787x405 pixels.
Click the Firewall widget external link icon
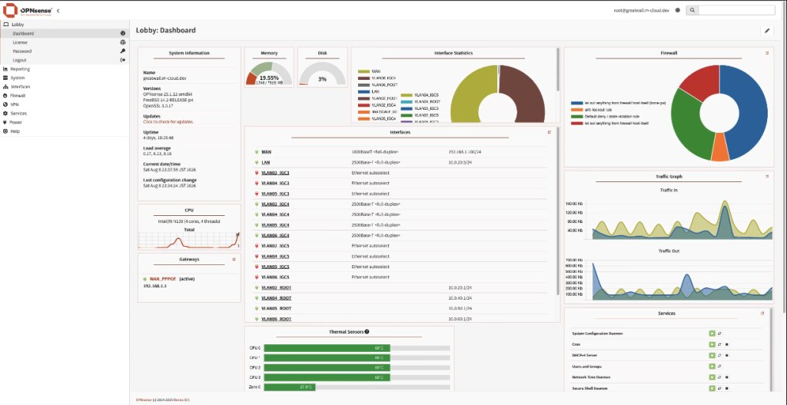(x=767, y=53)
